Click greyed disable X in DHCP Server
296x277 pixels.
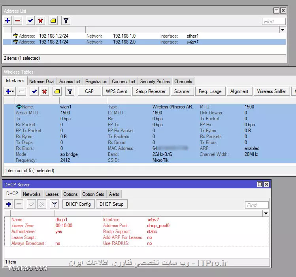[41, 204]
